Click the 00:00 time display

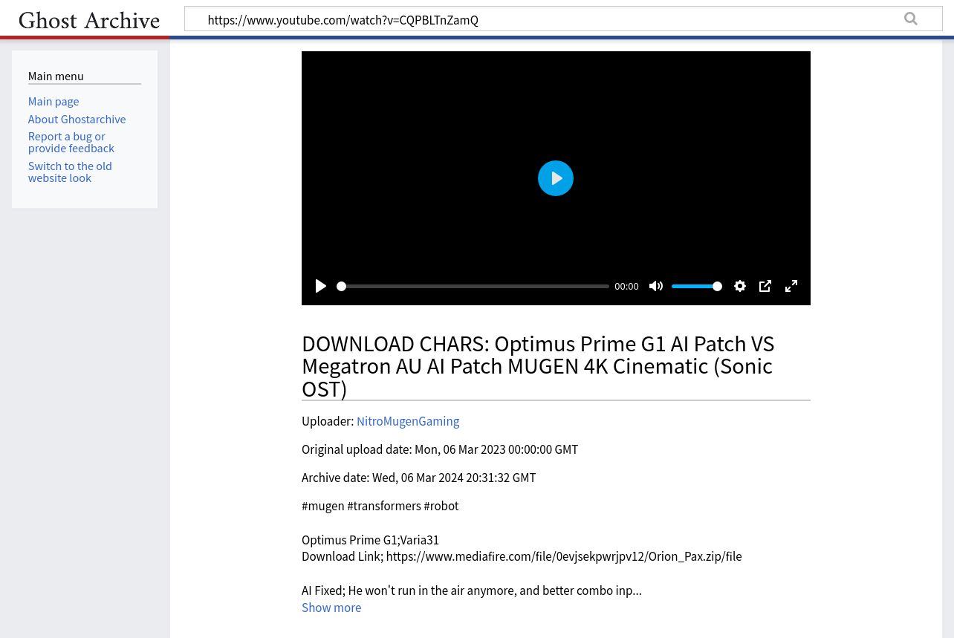click(626, 287)
